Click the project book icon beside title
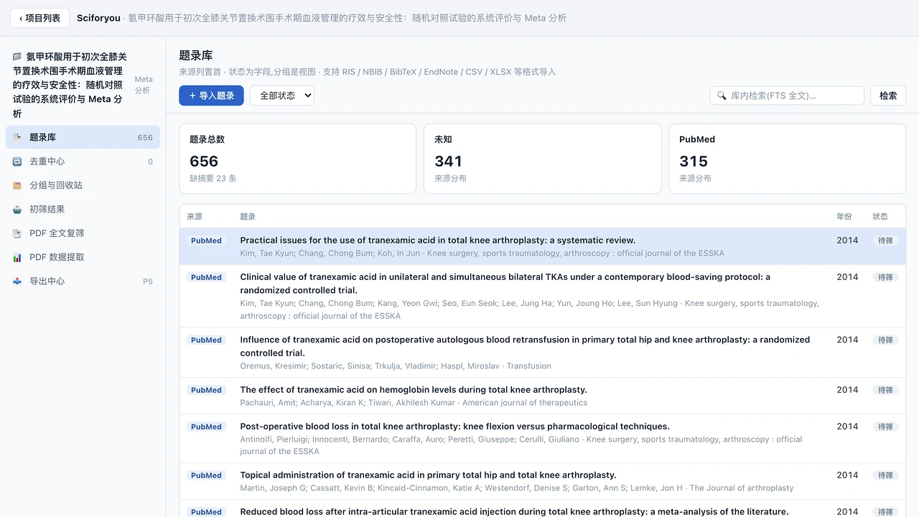Image resolution: width=919 pixels, height=517 pixels. click(17, 57)
